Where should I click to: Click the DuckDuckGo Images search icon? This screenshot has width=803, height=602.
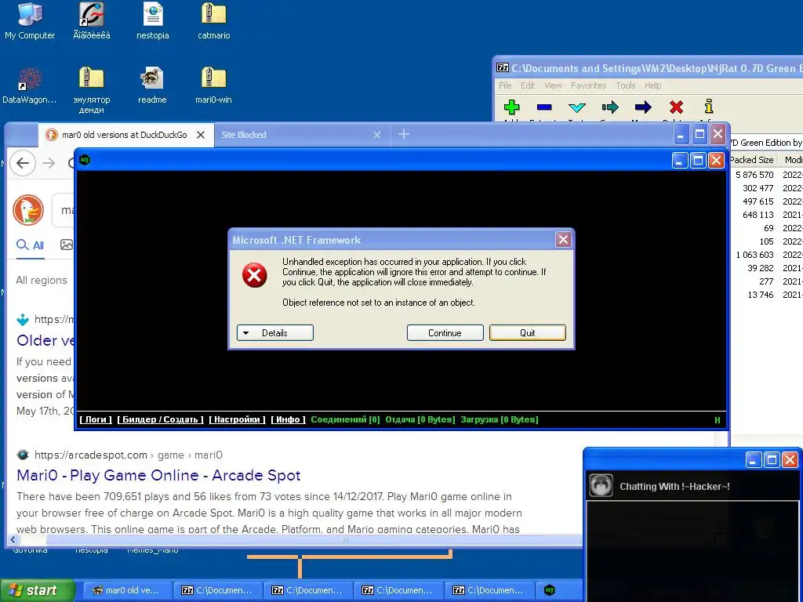(x=67, y=245)
